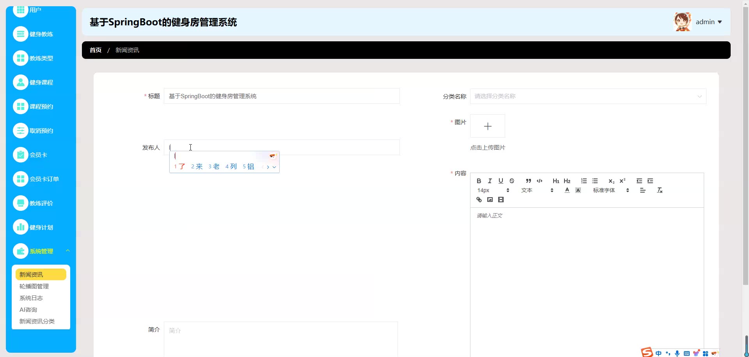Insert a hyperlink in the editor
This screenshot has width=749, height=357.
[x=479, y=200]
